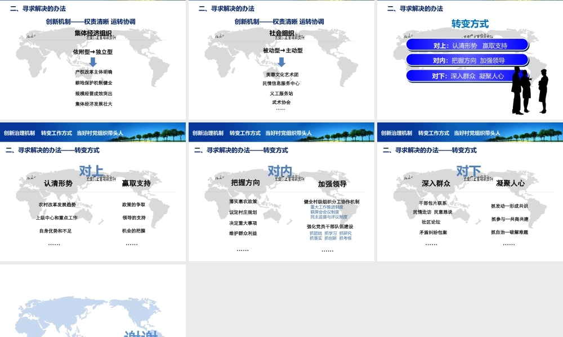This screenshot has height=337, width=563.
Task: Click the text 农村改革发展趋势
Action: tap(57, 204)
